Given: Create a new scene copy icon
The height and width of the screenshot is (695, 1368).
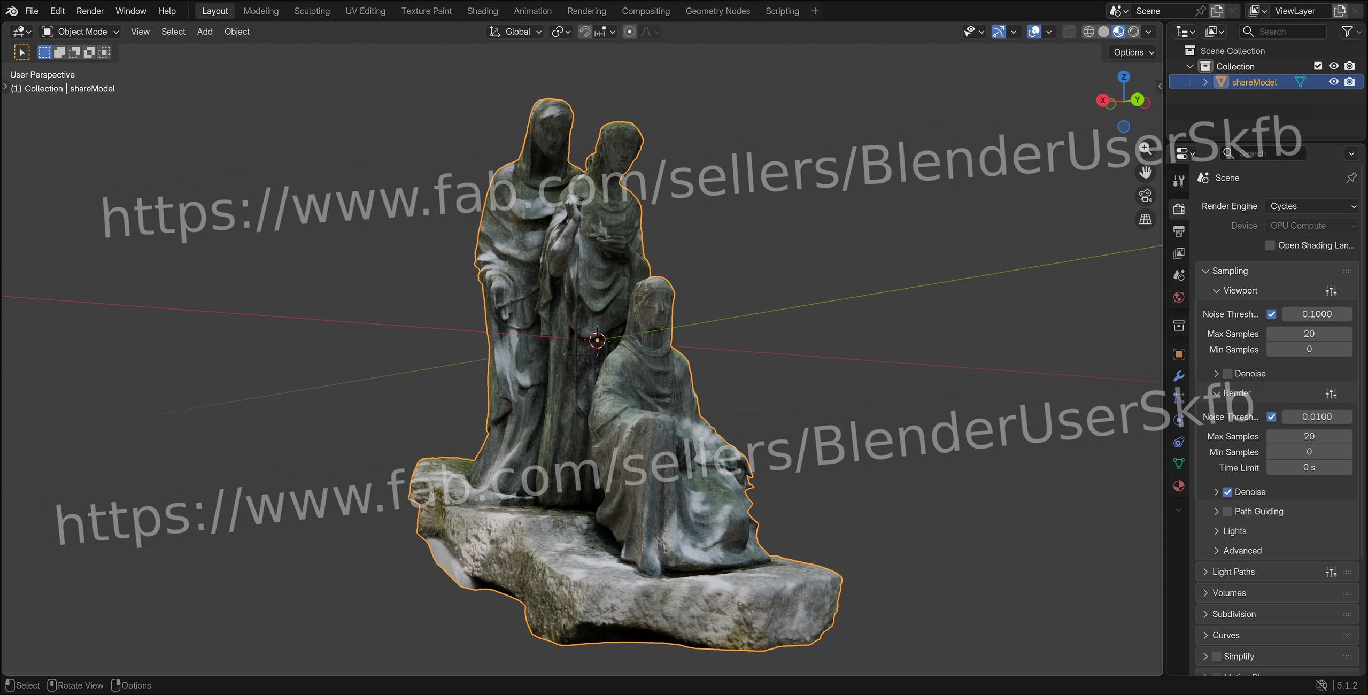Looking at the screenshot, I should pyautogui.click(x=1217, y=11).
